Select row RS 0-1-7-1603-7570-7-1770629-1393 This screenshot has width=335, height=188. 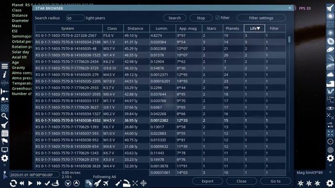tap(160, 127)
